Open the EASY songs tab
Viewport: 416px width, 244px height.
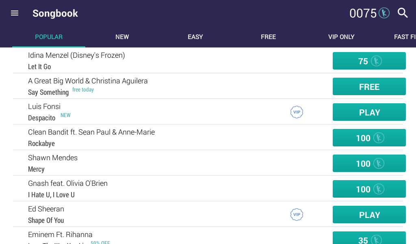pyautogui.click(x=195, y=37)
